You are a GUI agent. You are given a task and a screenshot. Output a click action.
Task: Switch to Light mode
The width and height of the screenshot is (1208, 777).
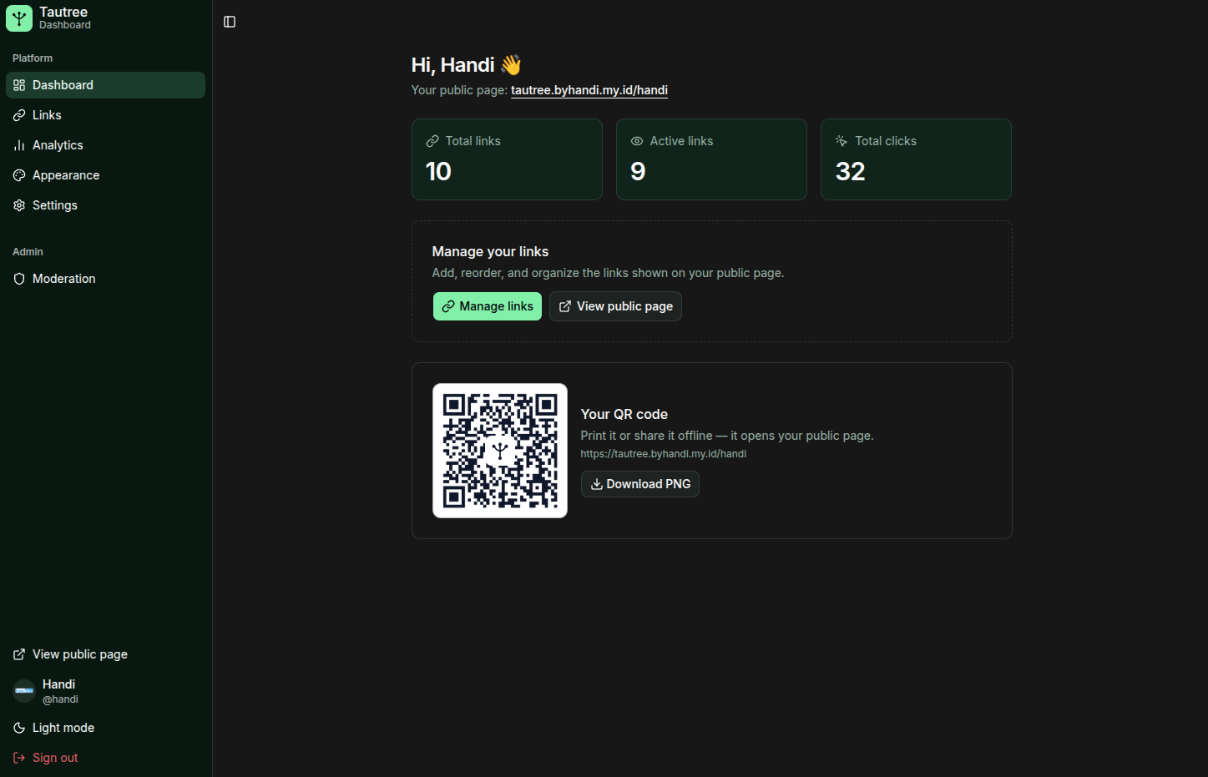(105, 728)
